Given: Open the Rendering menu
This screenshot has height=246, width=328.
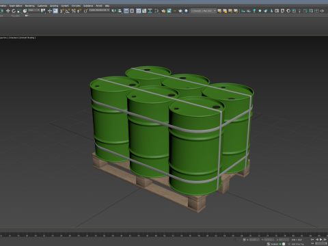Looking at the screenshot, I should pyautogui.click(x=29, y=5).
